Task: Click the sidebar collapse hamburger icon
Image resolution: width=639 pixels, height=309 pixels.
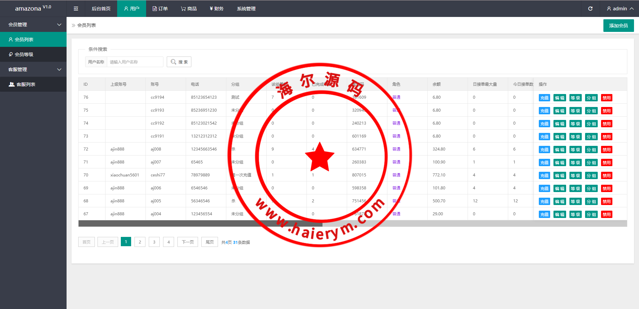Action: 76,9
